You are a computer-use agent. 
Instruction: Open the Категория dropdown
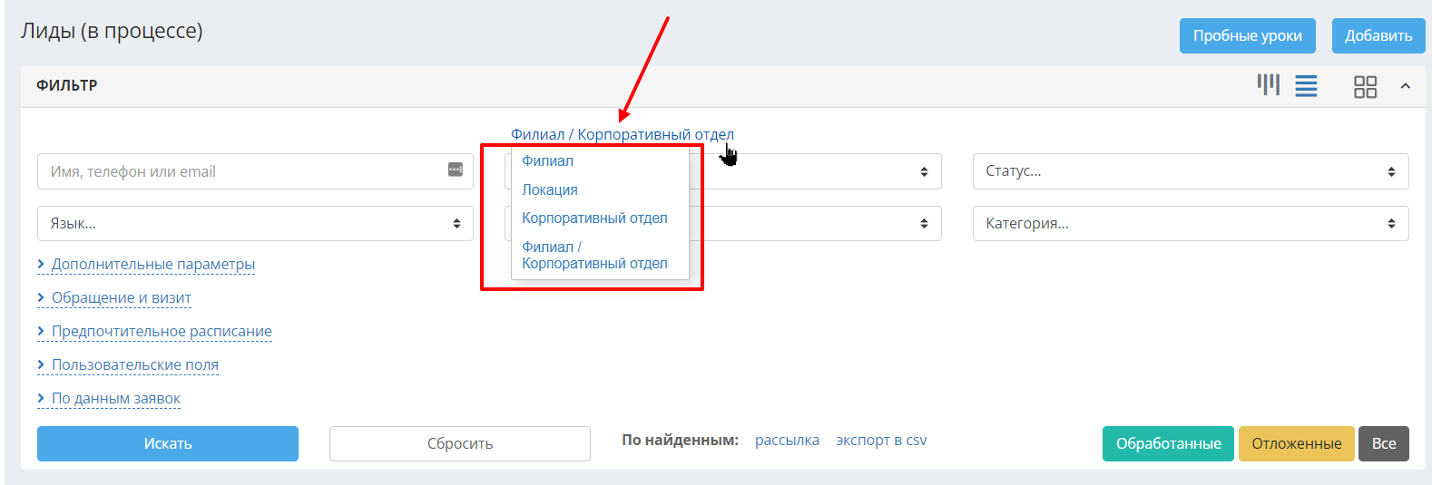pos(1191,223)
